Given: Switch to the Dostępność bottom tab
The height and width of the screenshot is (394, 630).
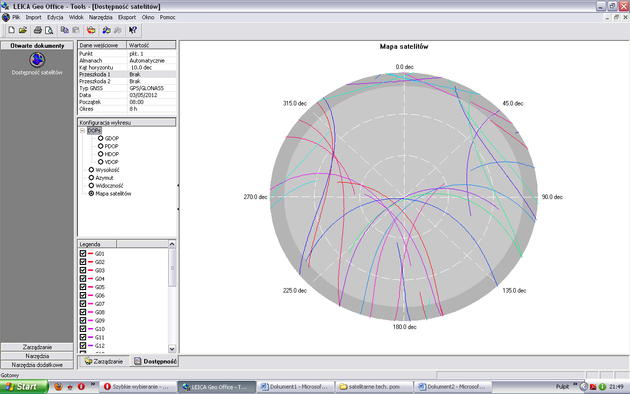Looking at the screenshot, I should [x=155, y=361].
